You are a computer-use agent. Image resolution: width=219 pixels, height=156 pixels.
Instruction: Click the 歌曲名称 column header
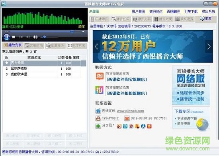click(34, 57)
